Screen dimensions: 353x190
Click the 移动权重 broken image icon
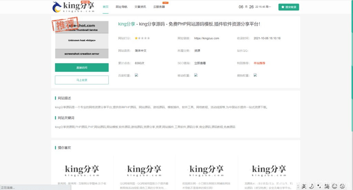pyautogui.click(x=196, y=75)
